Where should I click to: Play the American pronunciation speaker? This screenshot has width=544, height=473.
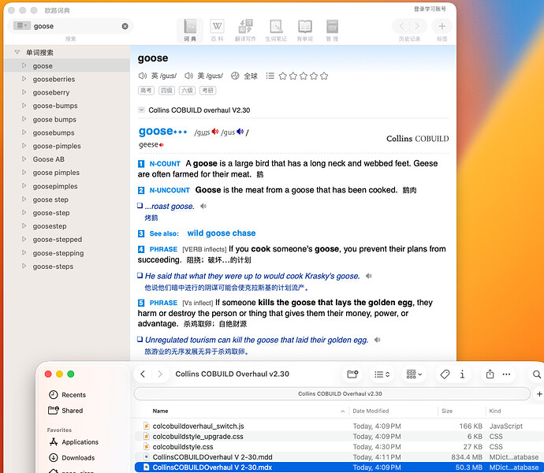click(188, 76)
